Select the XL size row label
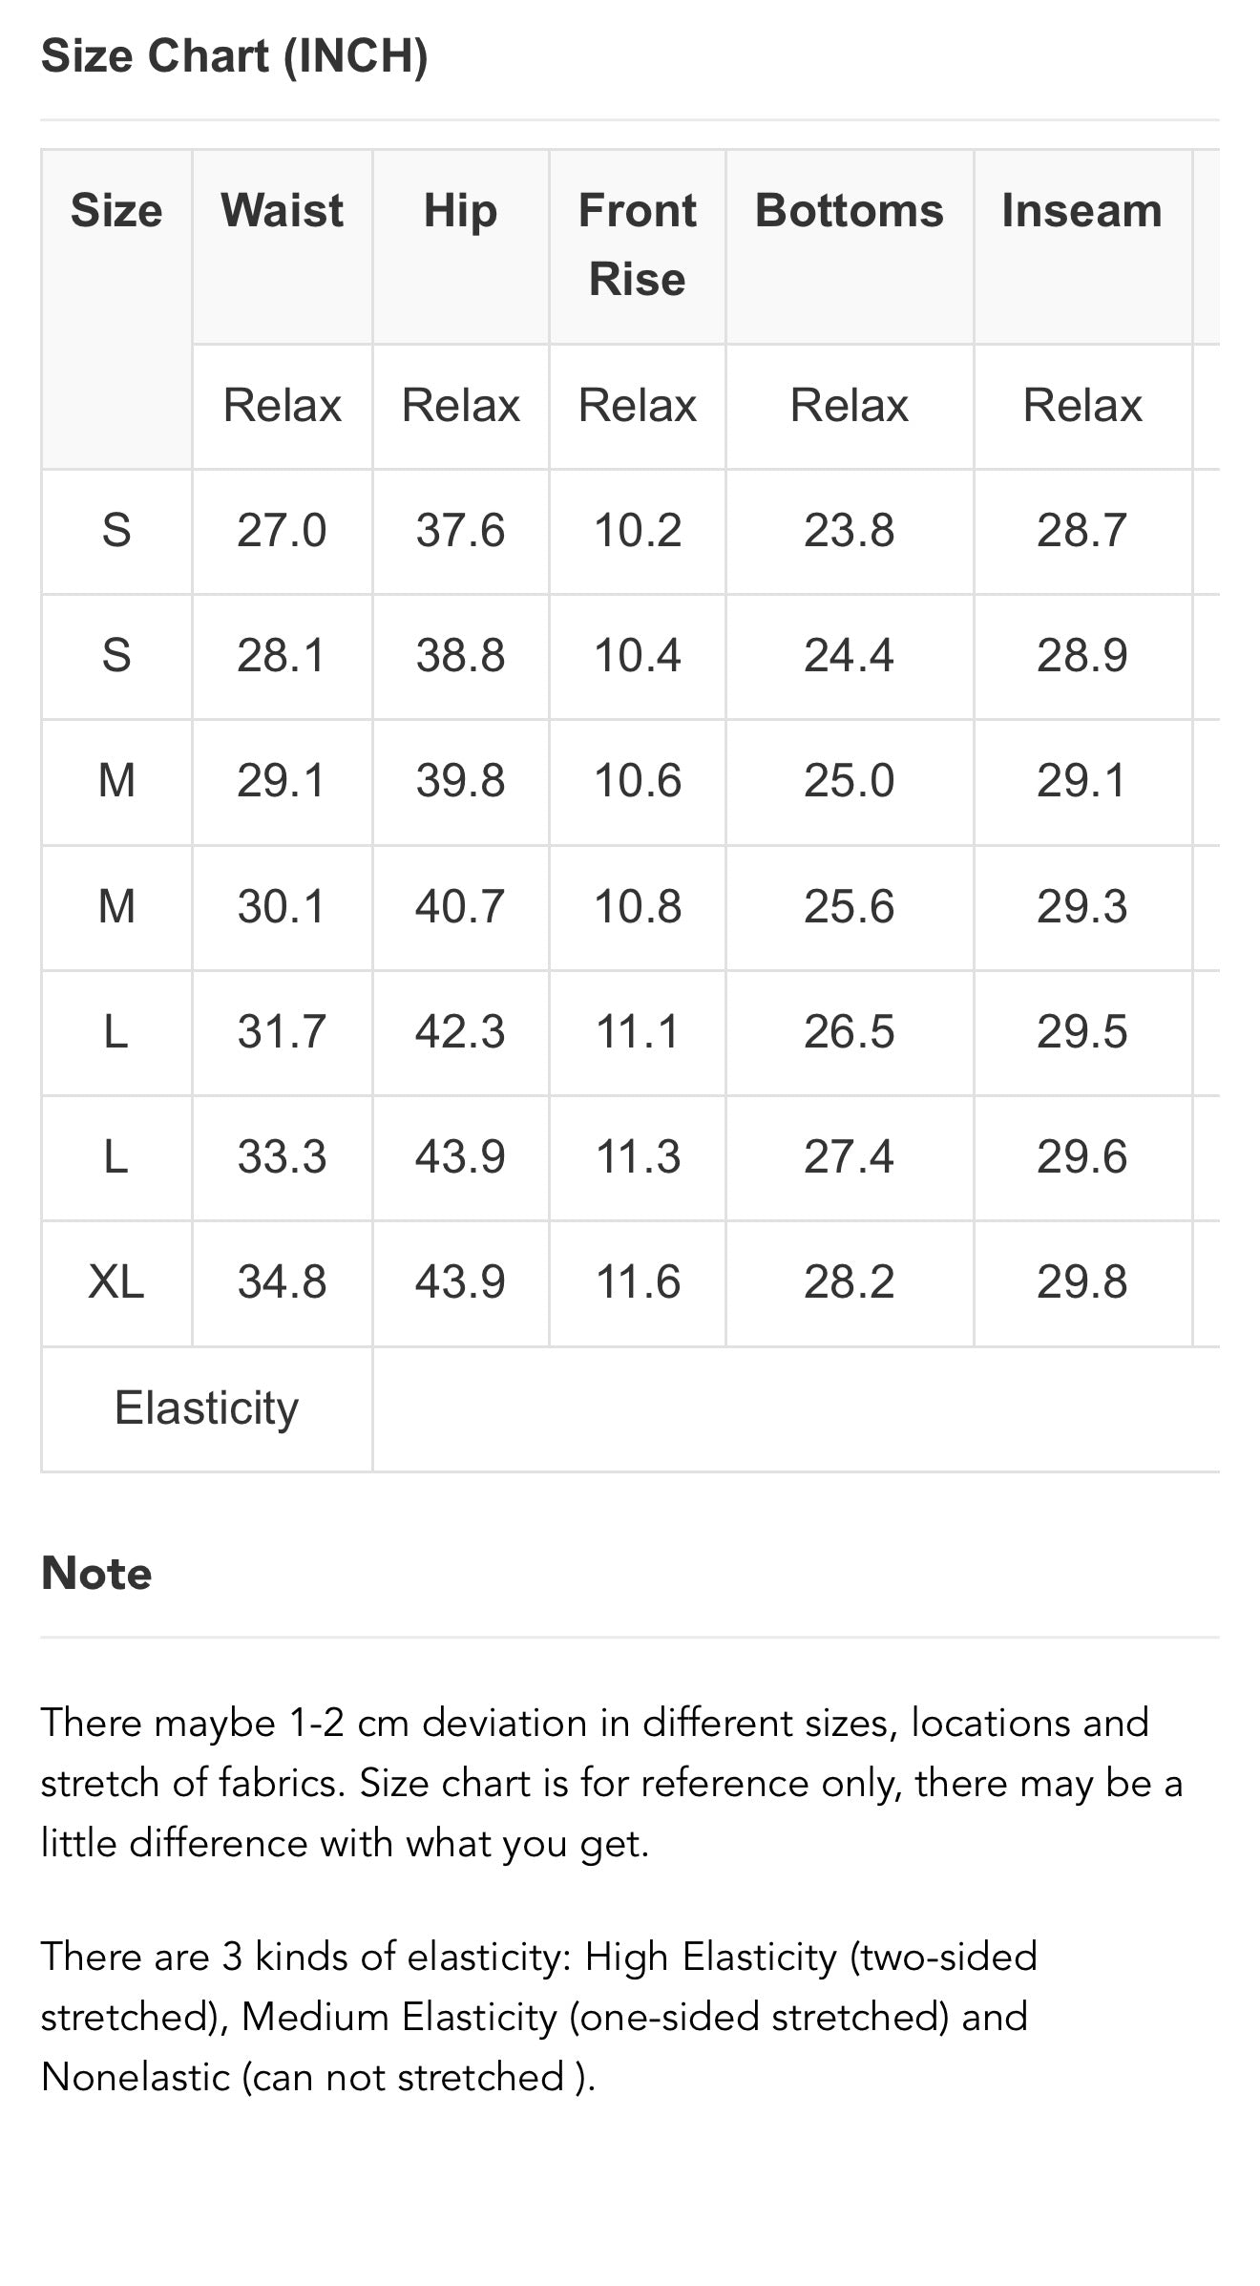Viewport: 1260px width, 2286px height. click(x=116, y=1281)
